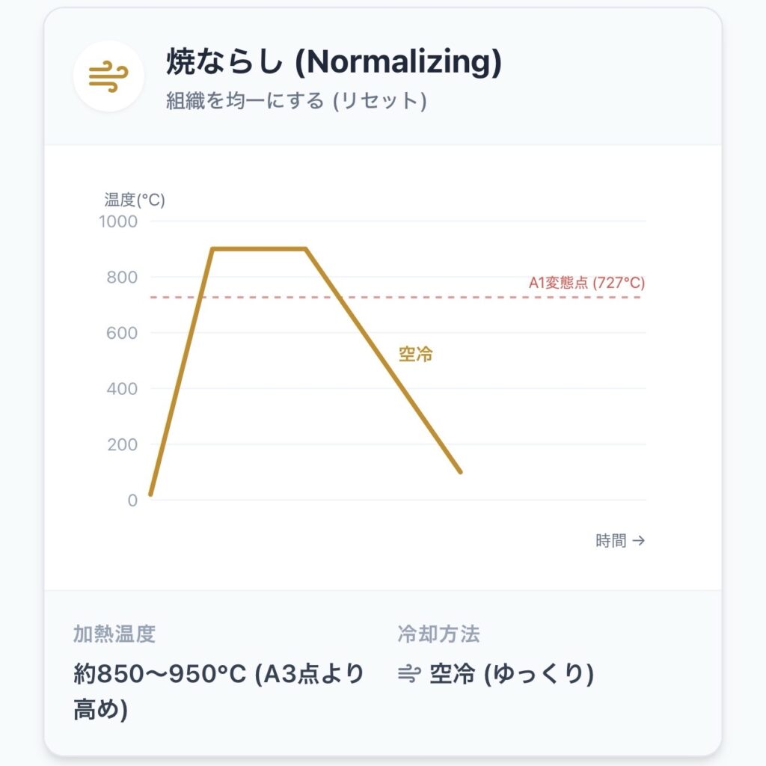Click the 400 tick on the temperature axis
766x766 pixels.
[121, 389]
